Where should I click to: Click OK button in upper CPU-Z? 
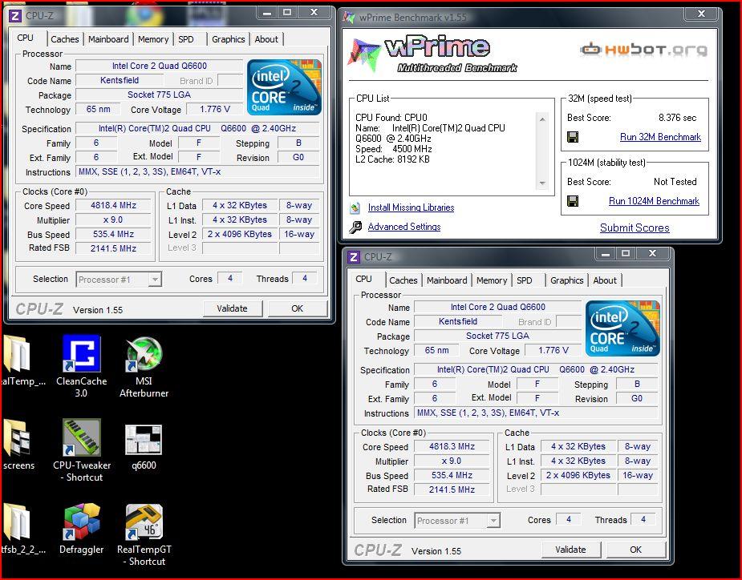[297, 308]
